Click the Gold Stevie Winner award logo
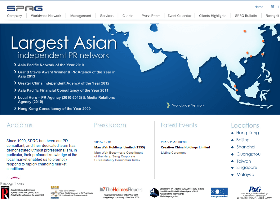Image resolution: width=280 pixels, height=202 pixels. tap(55, 192)
